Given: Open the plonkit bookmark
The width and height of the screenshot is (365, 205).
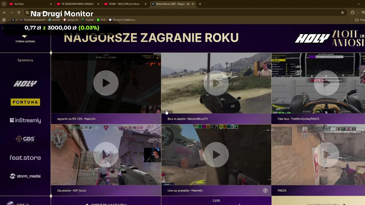Looking at the screenshot, I should pos(54,20).
